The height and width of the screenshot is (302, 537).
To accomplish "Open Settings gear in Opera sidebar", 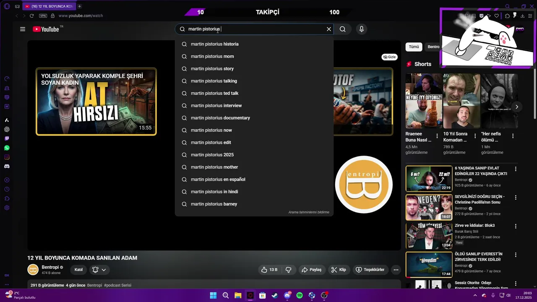I will 7,208.
